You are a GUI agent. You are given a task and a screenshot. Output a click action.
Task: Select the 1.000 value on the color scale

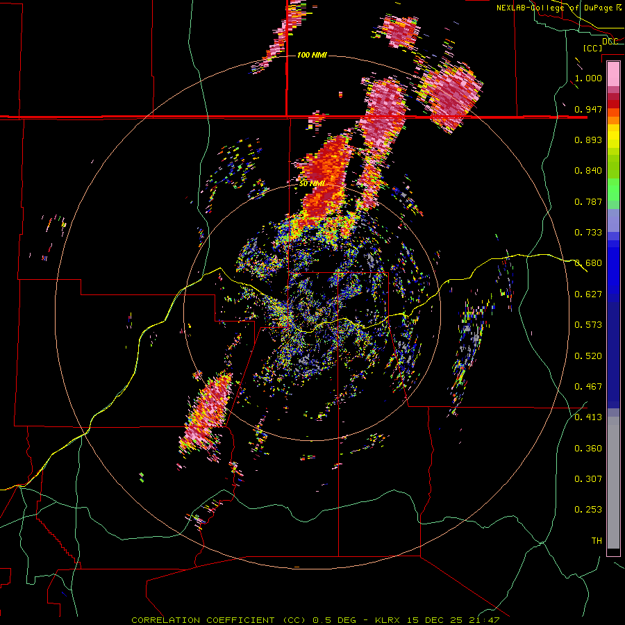[x=588, y=78]
